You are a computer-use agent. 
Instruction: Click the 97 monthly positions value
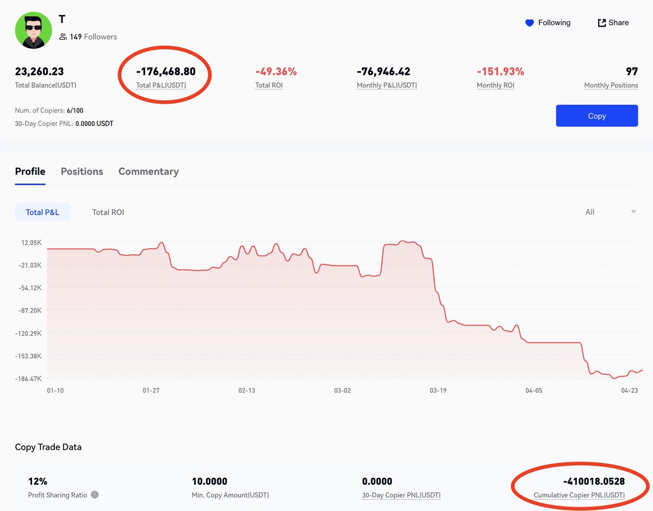click(x=632, y=71)
